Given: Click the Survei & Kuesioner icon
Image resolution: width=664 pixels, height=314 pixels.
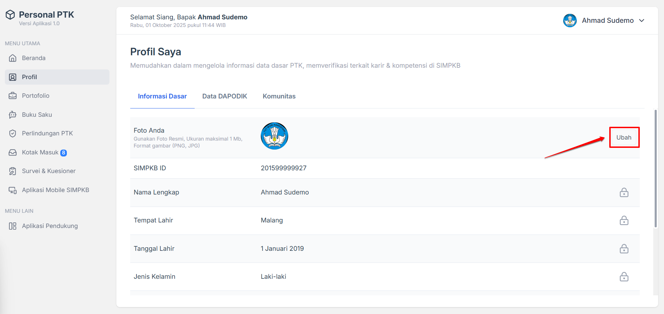Looking at the screenshot, I should [13, 171].
